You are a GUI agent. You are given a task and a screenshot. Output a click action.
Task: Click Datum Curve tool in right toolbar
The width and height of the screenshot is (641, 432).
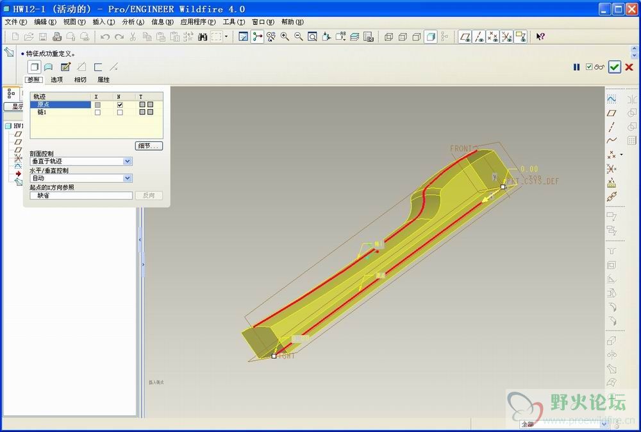612,141
